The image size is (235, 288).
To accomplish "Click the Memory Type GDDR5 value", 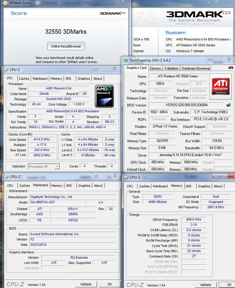I will click(162, 141).
